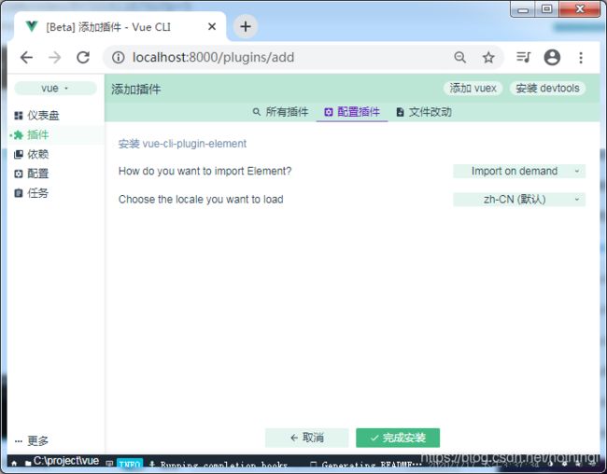This screenshot has width=607, height=474.
Task: Click the 完成安装 finish installation button
Action: [398, 438]
